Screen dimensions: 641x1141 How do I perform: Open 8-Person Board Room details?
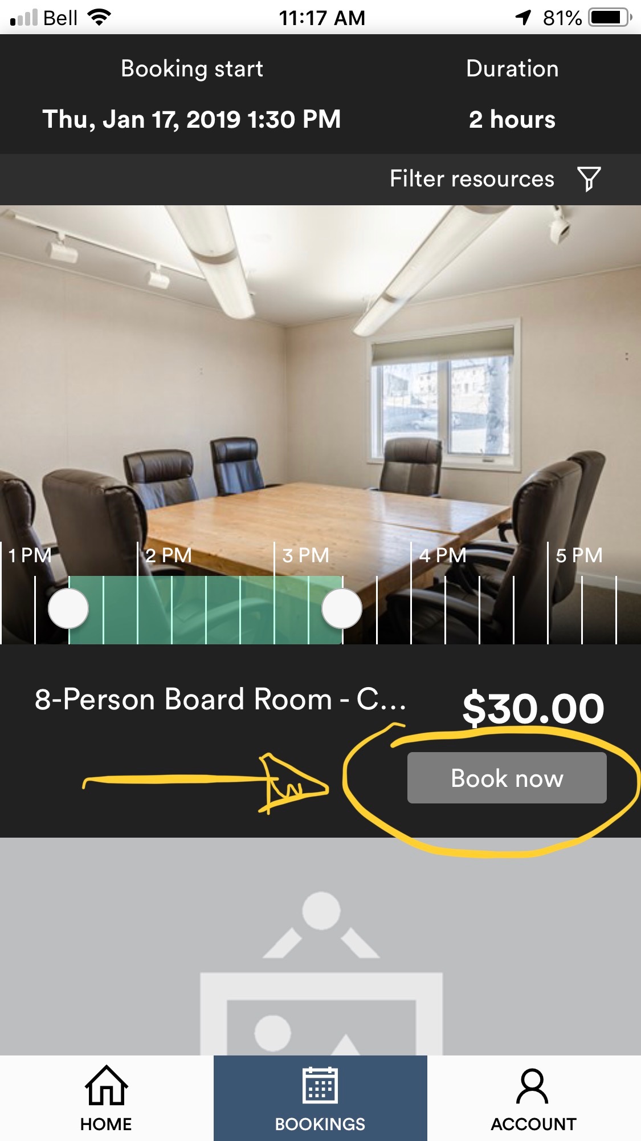pos(221,700)
